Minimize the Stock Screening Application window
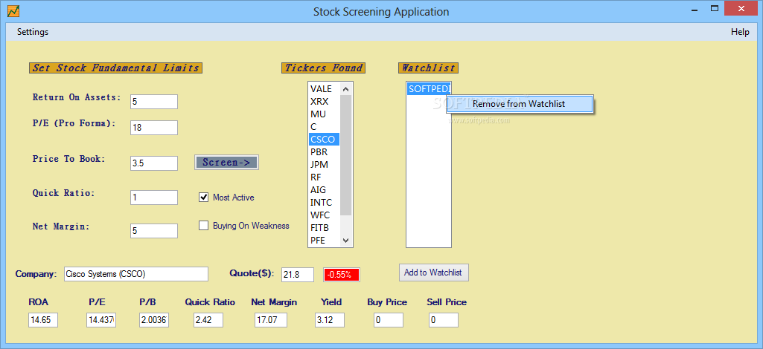The height and width of the screenshot is (349, 763). (x=694, y=9)
